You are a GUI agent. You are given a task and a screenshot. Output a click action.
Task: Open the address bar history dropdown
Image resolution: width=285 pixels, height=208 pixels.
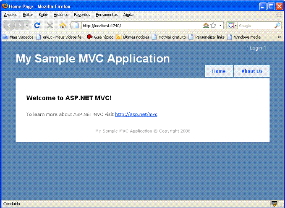tap(220, 26)
